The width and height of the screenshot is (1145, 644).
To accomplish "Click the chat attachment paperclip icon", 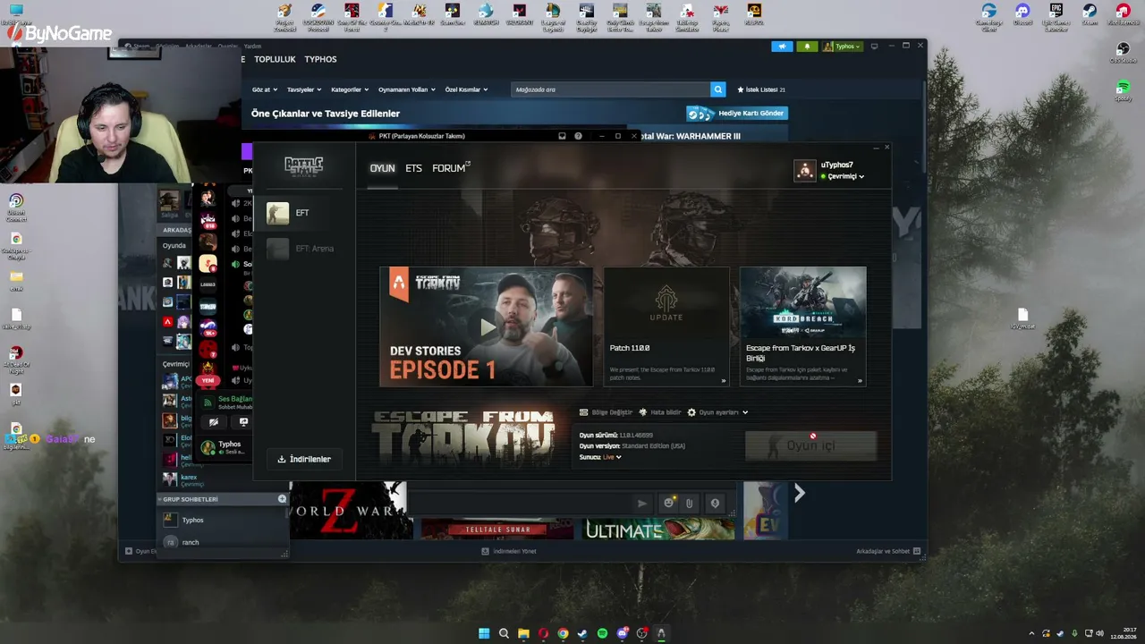I will click(x=690, y=504).
